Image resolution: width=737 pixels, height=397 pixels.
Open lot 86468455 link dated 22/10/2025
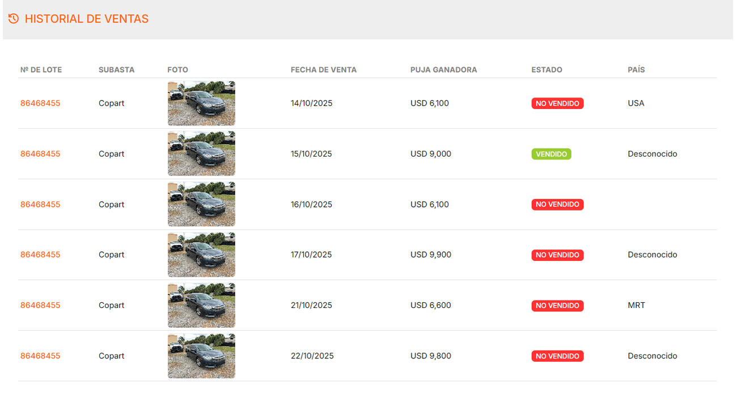(x=40, y=356)
